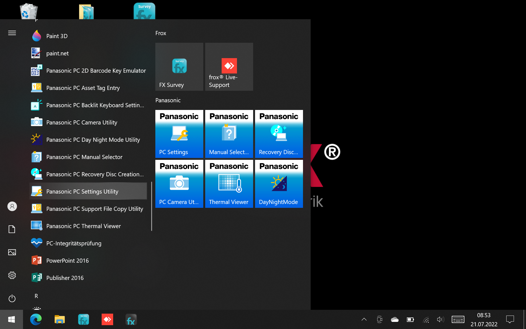
Task: Open the PC Camera Utility tile
Action: click(179, 184)
